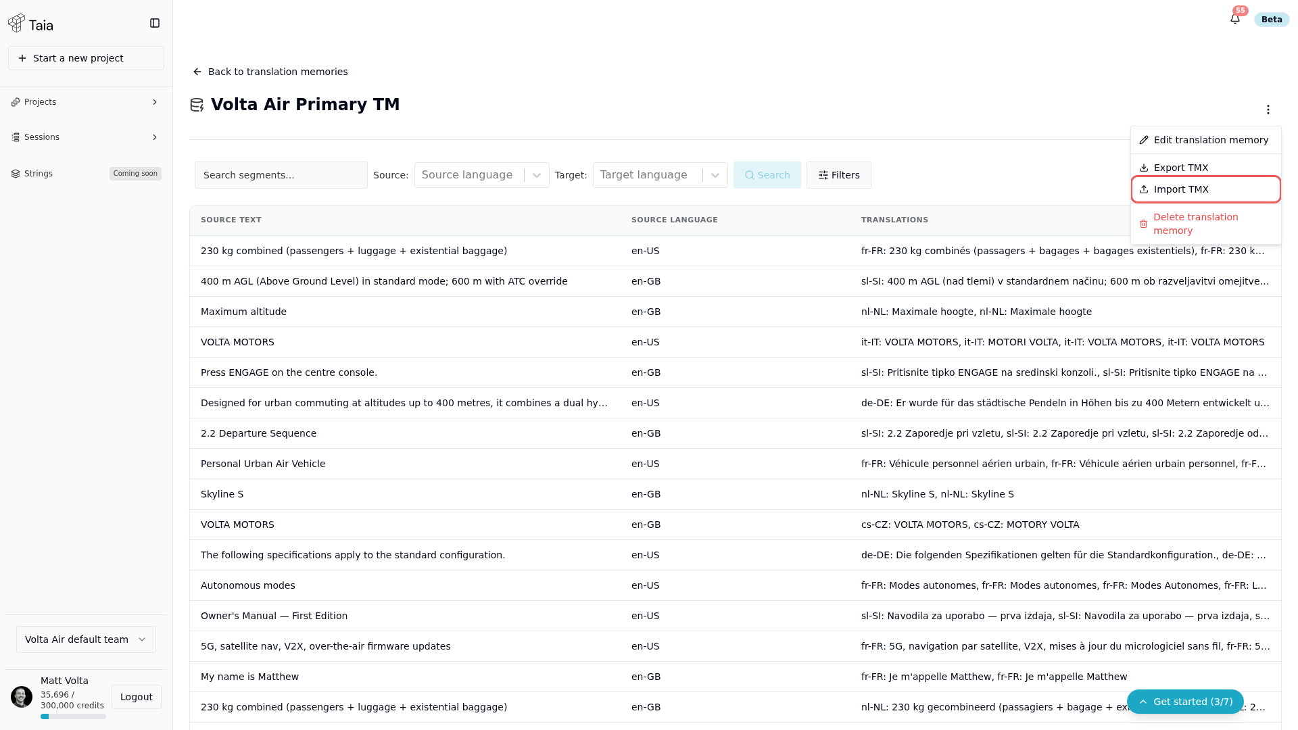Click the trash icon for Delete translation memory
The height and width of the screenshot is (730, 1298).
(x=1143, y=224)
